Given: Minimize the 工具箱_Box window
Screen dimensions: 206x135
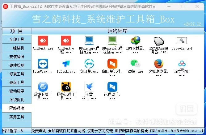Looking at the screenshot, I should pyautogui.click(x=169, y=6).
